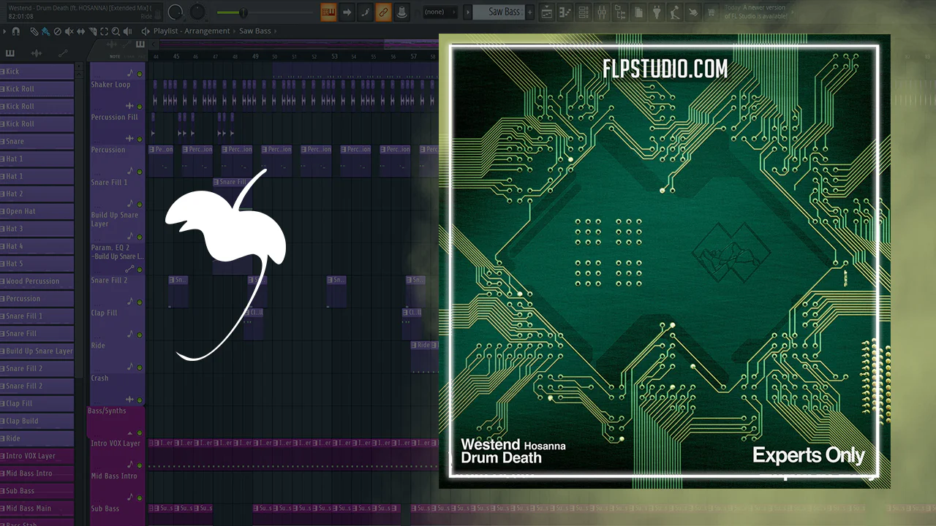
Task: Select the playlist slice tool
Action: [93, 31]
